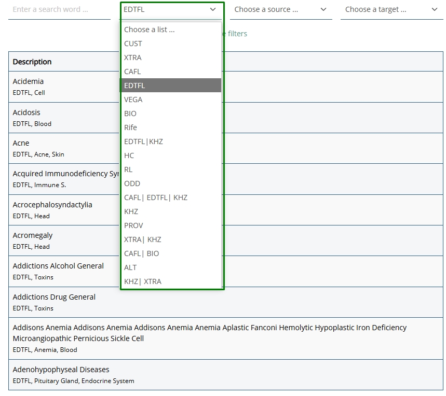Select the ODD list option
Viewport: 446px width, 396px height.
click(x=132, y=183)
